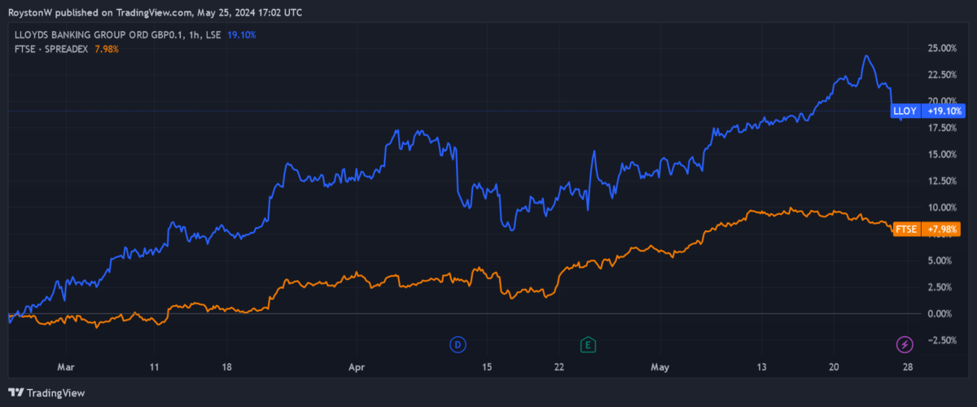Click the green earnings E marker
Viewport: 977px width, 407px height.
pos(586,345)
